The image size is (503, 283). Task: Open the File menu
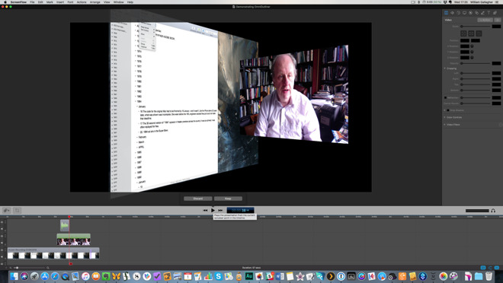32,2
